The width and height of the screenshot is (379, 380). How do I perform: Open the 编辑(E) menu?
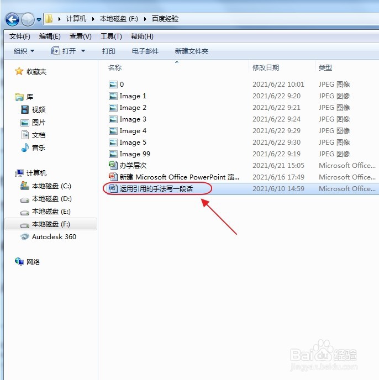50,36
